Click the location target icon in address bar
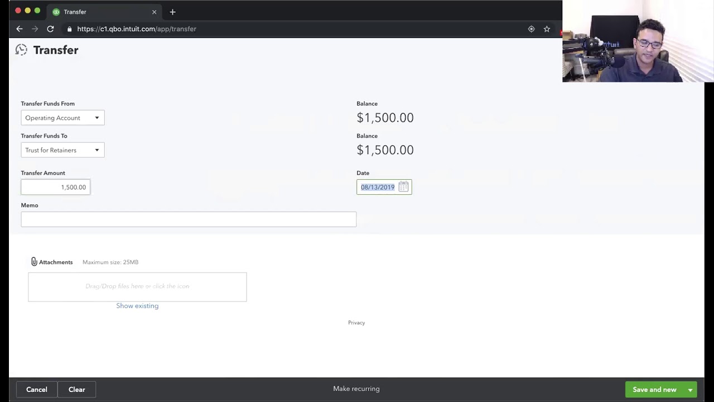Viewport: 714px width, 402px height. [x=531, y=28]
